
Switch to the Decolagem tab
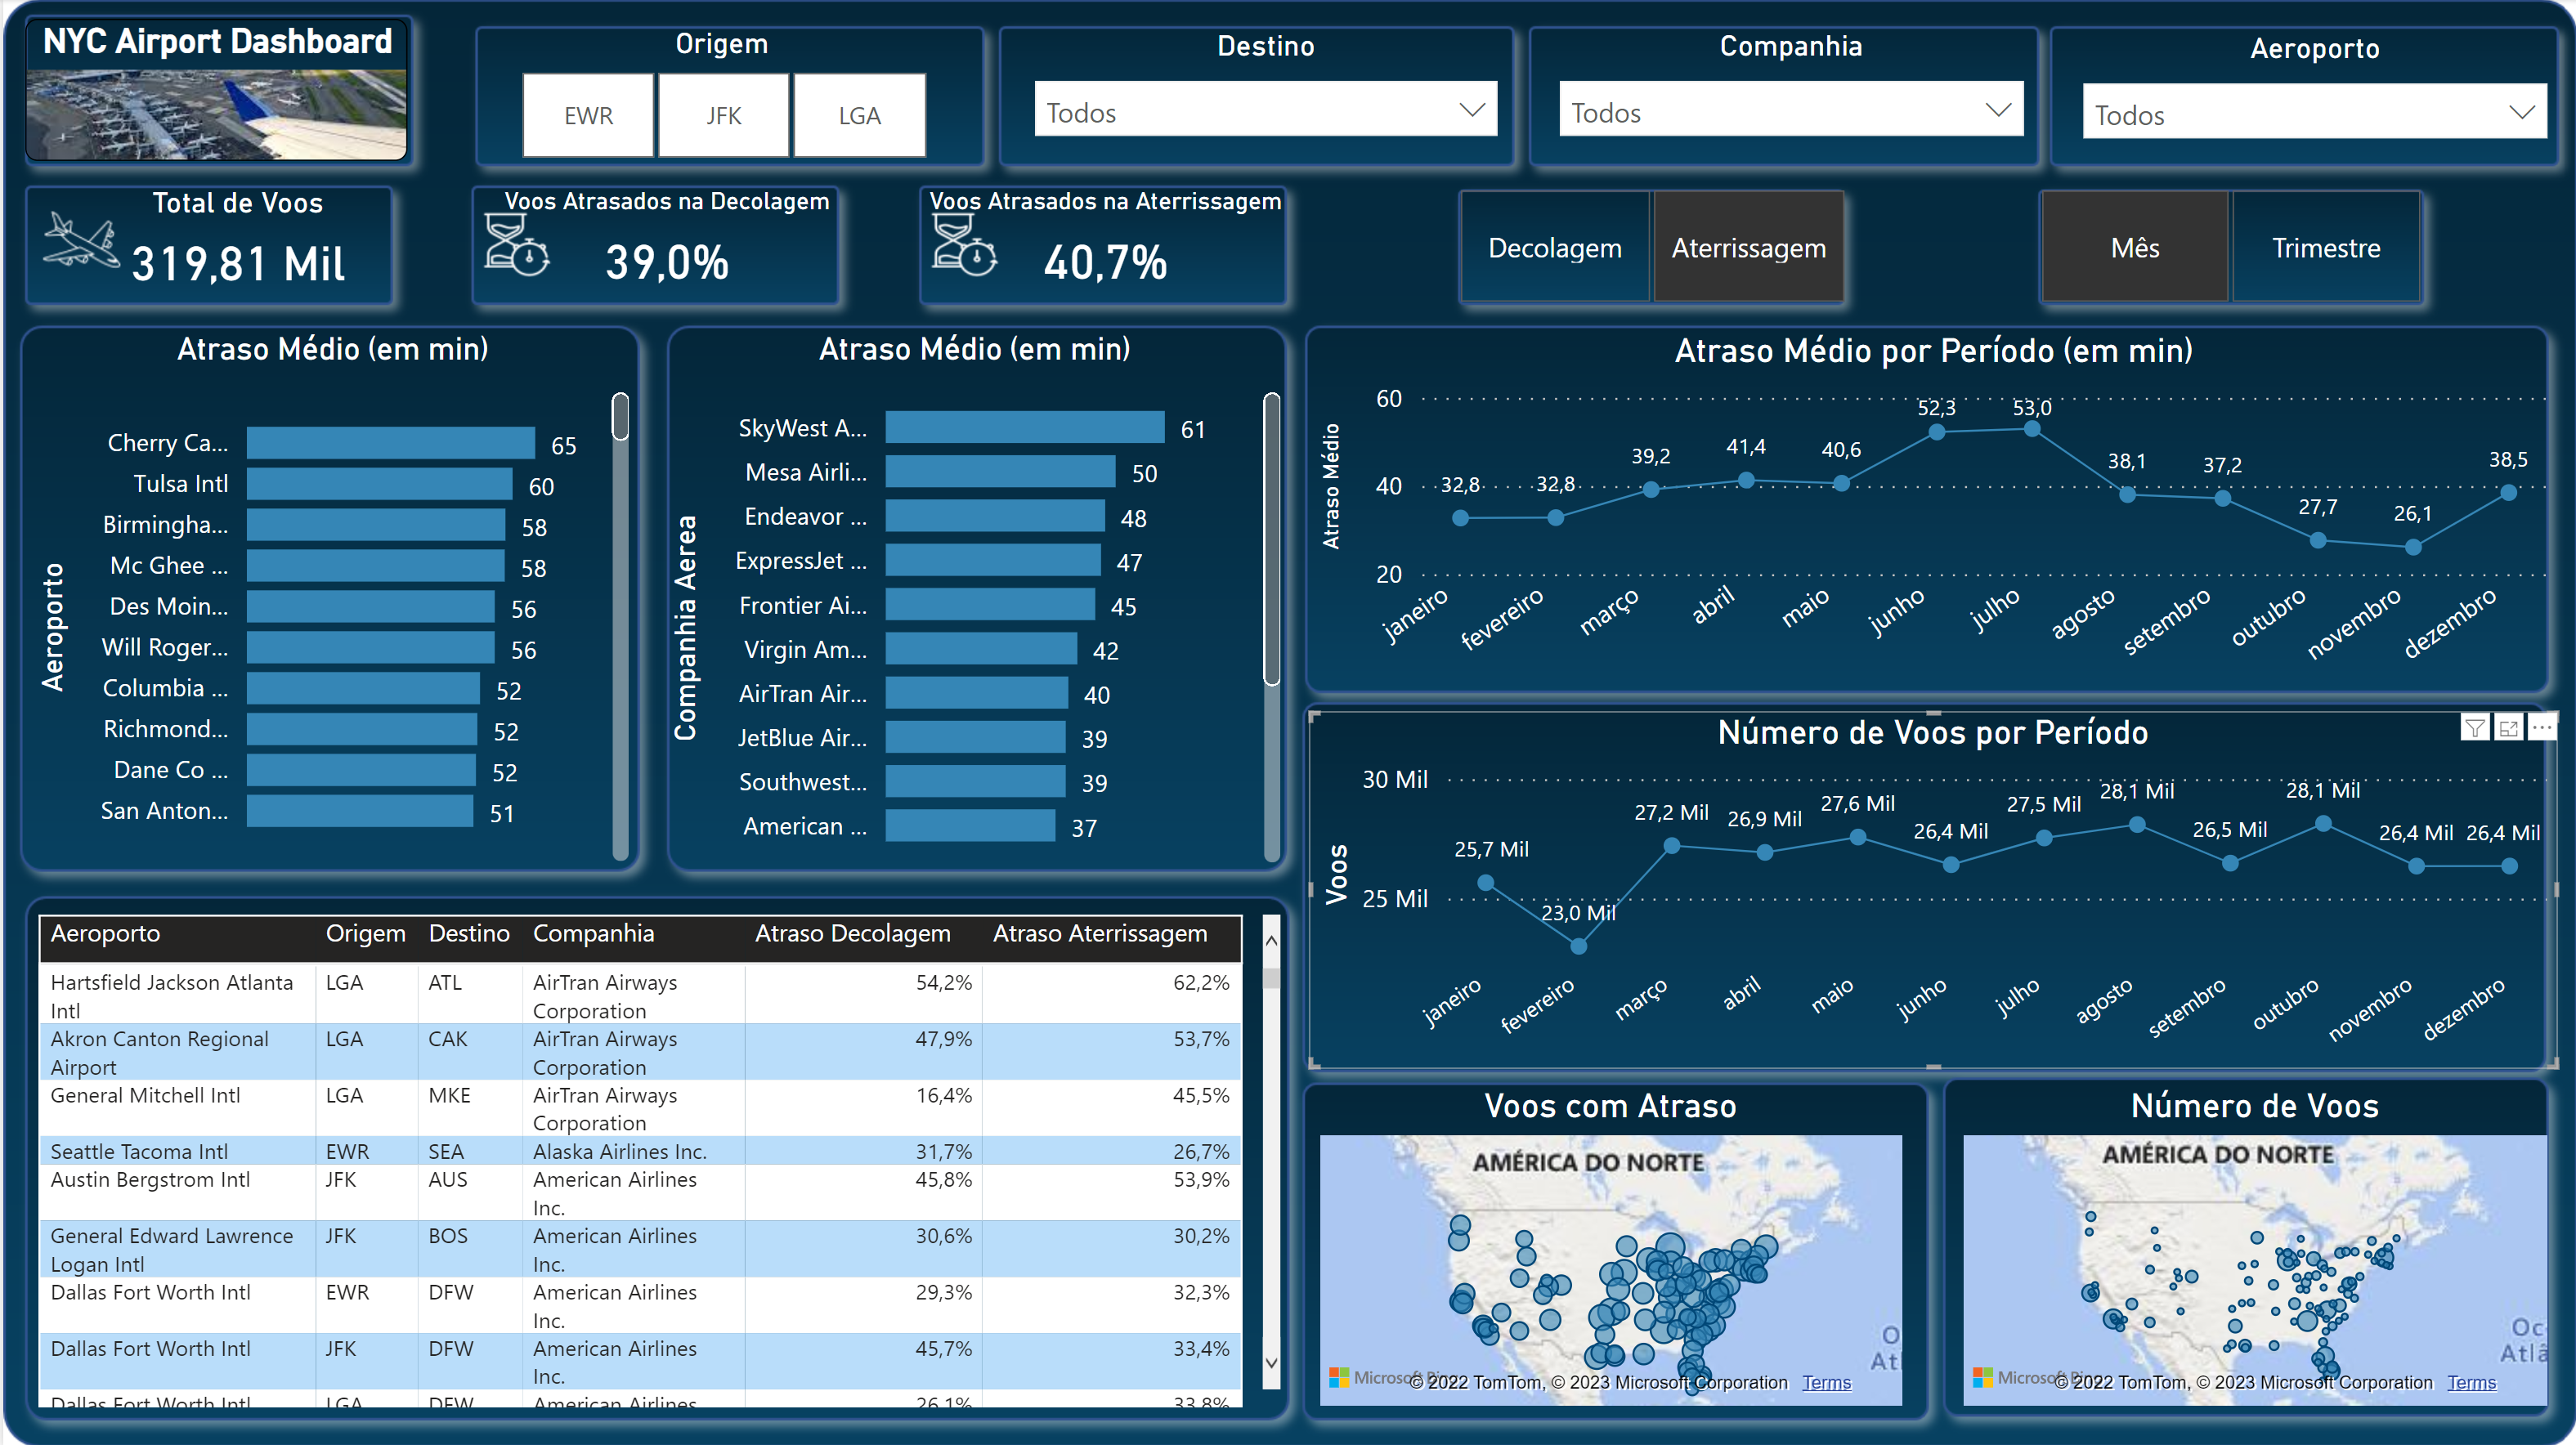click(x=1554, y=247)
